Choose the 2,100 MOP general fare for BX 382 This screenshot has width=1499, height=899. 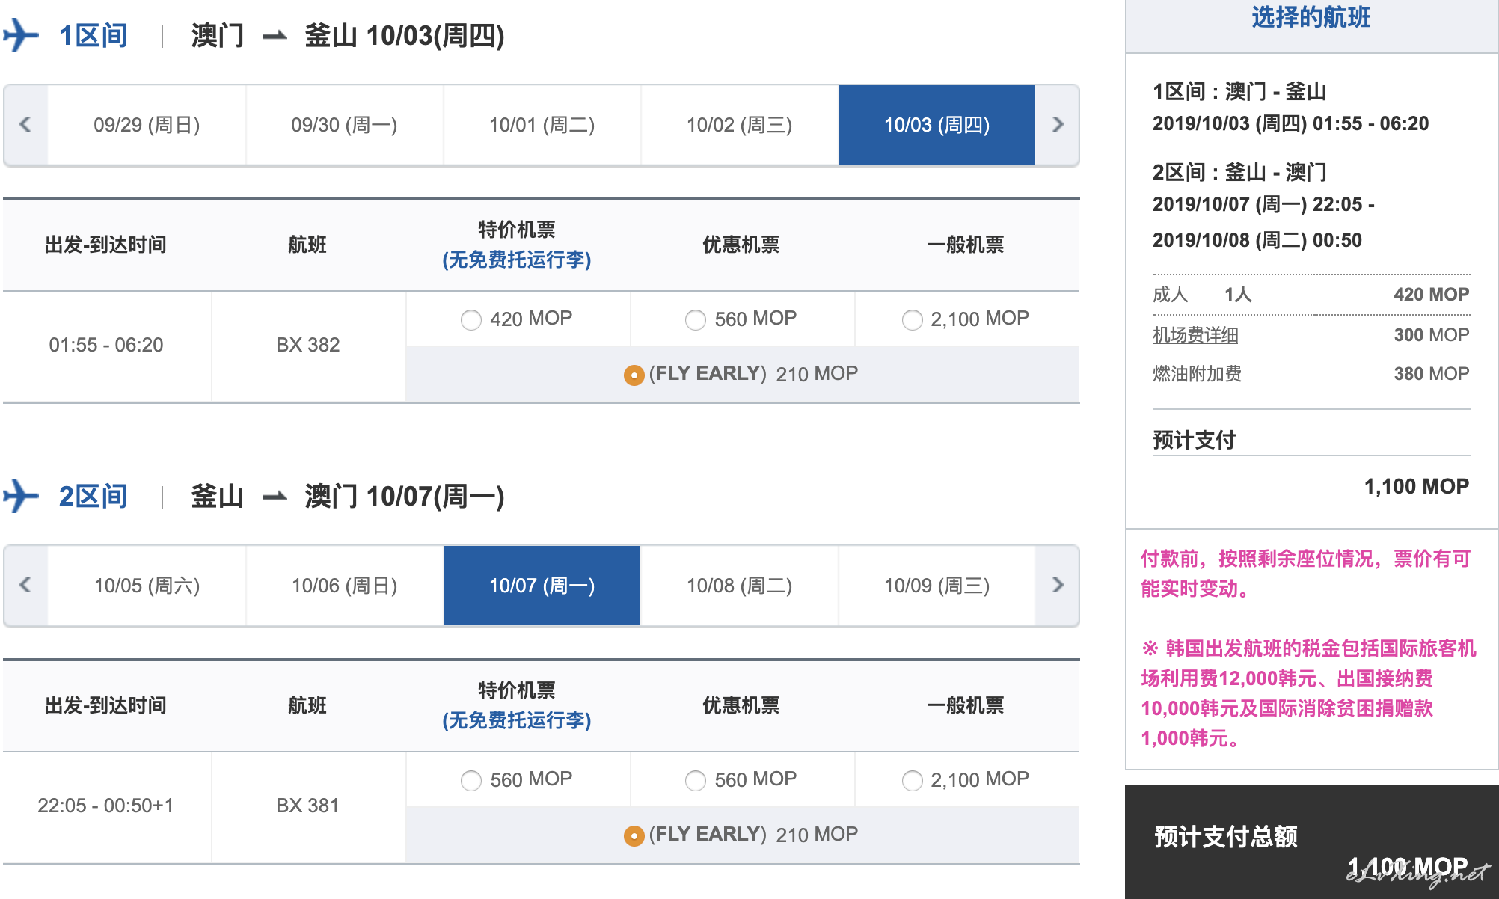pyautogui.click(x=913, y=320)
